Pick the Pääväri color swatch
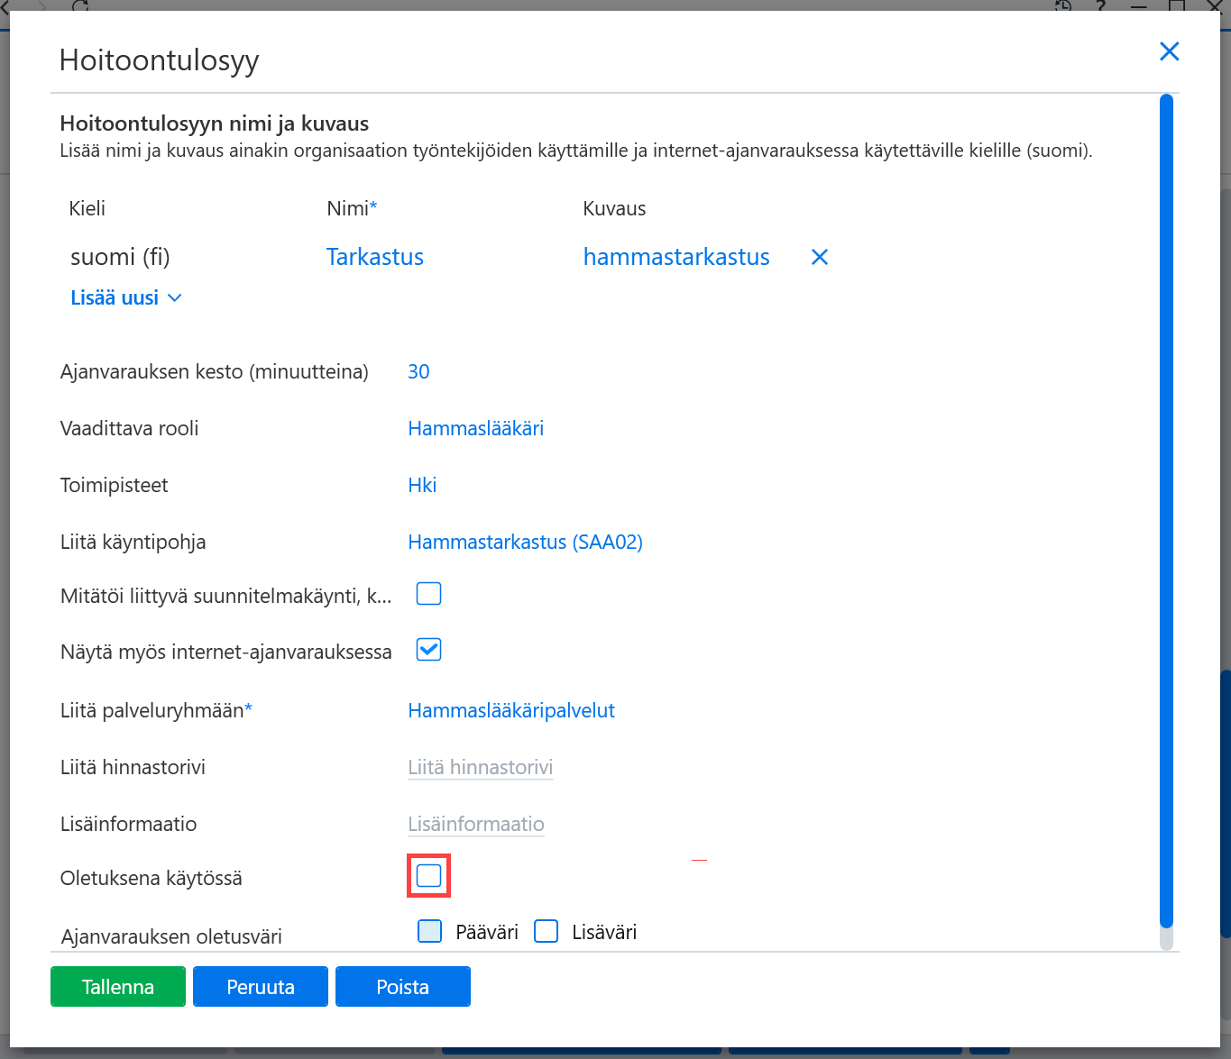Viewport: 1231px width, 1059px height. [x=430, y=931]
